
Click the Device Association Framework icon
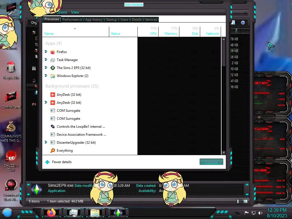click(53, 135)
